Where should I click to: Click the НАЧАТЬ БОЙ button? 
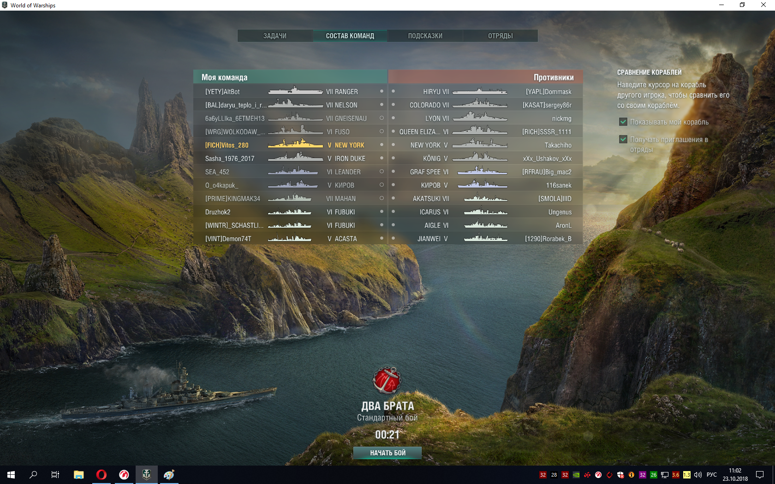tap(387, 453)
